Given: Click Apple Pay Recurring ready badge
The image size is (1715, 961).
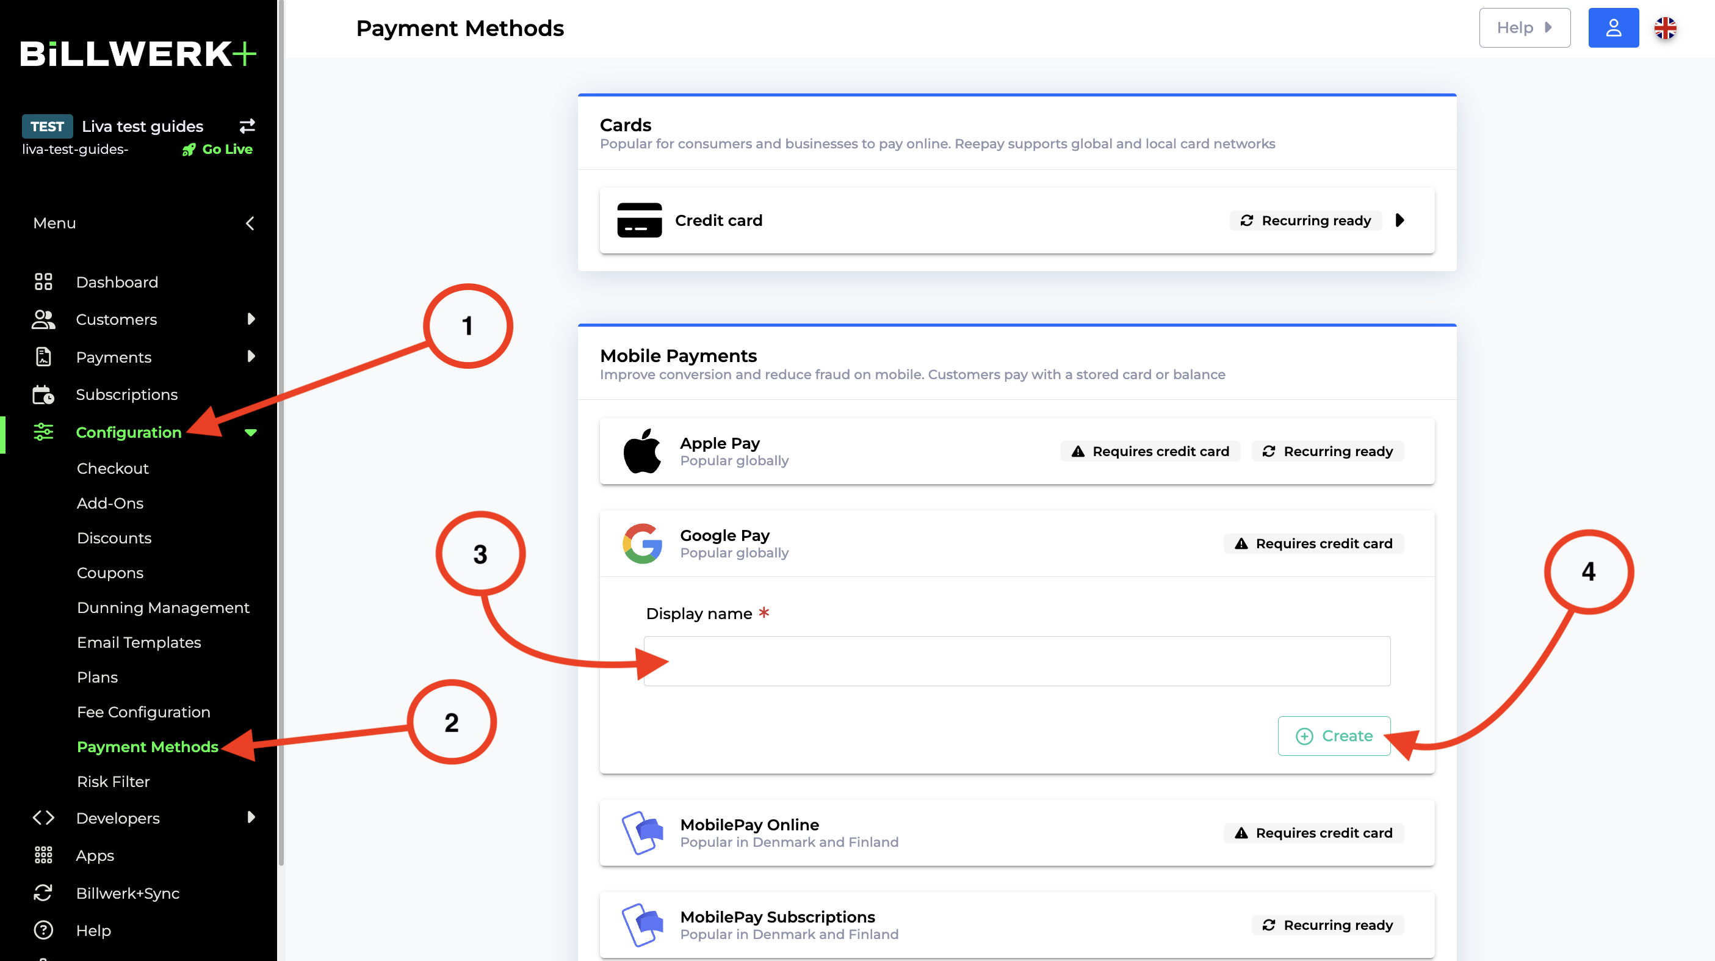Looking at the screenshot, I should pos(1327,452).
